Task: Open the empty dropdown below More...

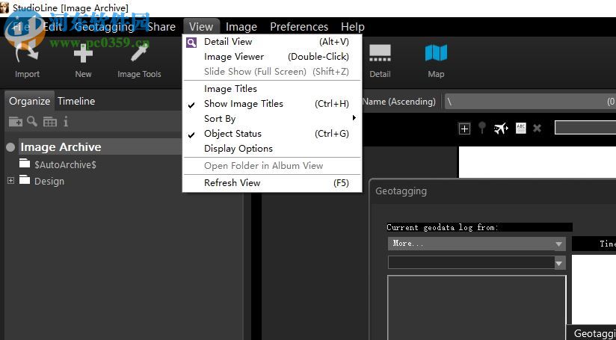Action: coord(476,262)
